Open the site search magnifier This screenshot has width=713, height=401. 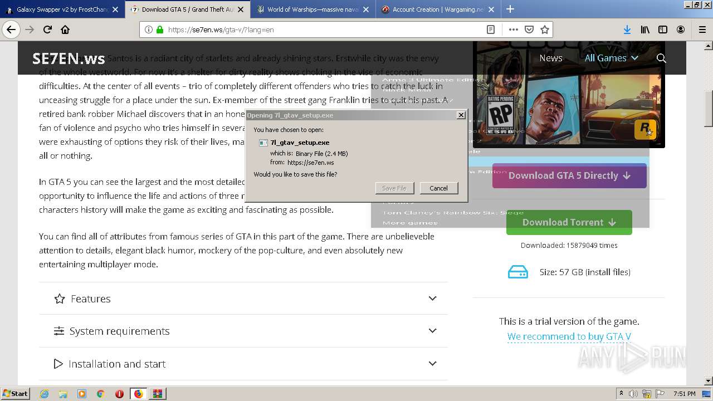661,58
